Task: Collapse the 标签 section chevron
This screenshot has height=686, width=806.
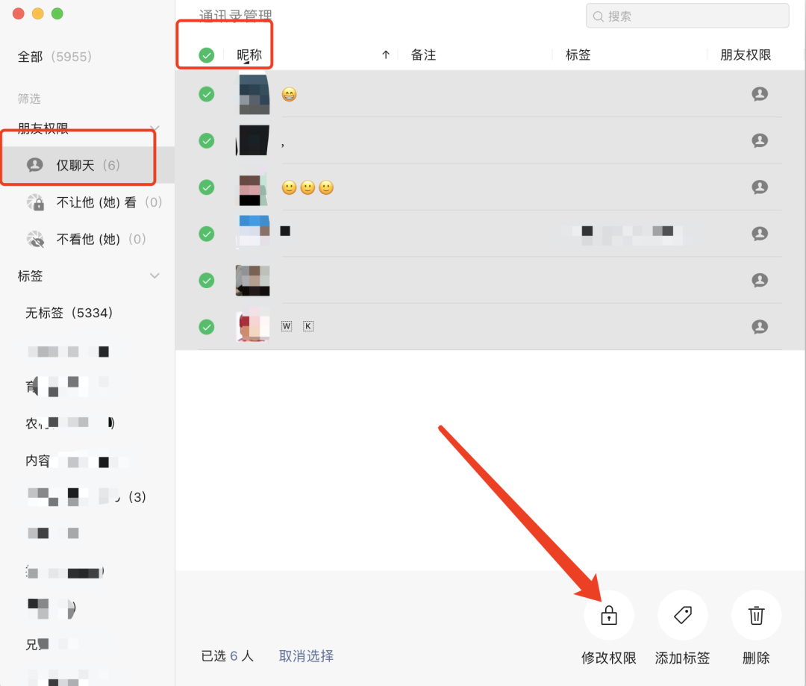Action: click(x=154, y=275)
